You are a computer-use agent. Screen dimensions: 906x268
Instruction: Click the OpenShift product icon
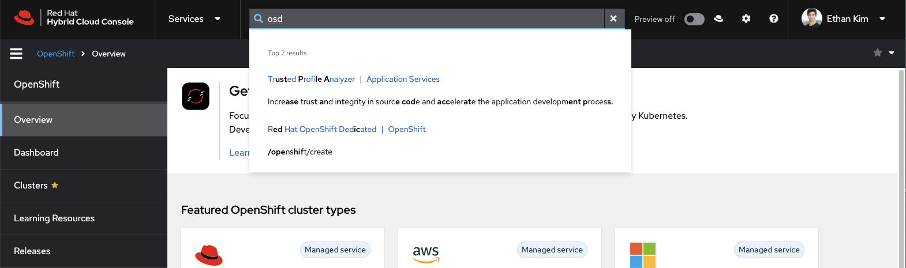[196, 96]
